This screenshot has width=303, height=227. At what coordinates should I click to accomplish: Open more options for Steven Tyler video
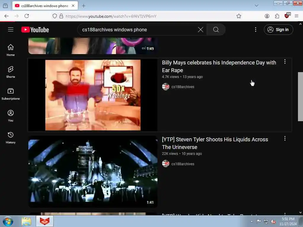coord(285,138)
